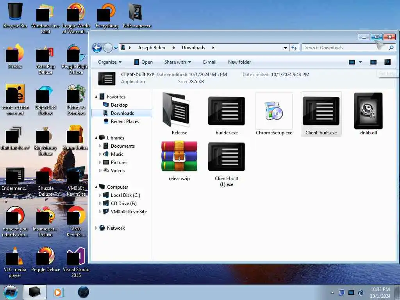Screen dimensions: 400x300
Task: Click the network tray icon
Action: point(351,293)
